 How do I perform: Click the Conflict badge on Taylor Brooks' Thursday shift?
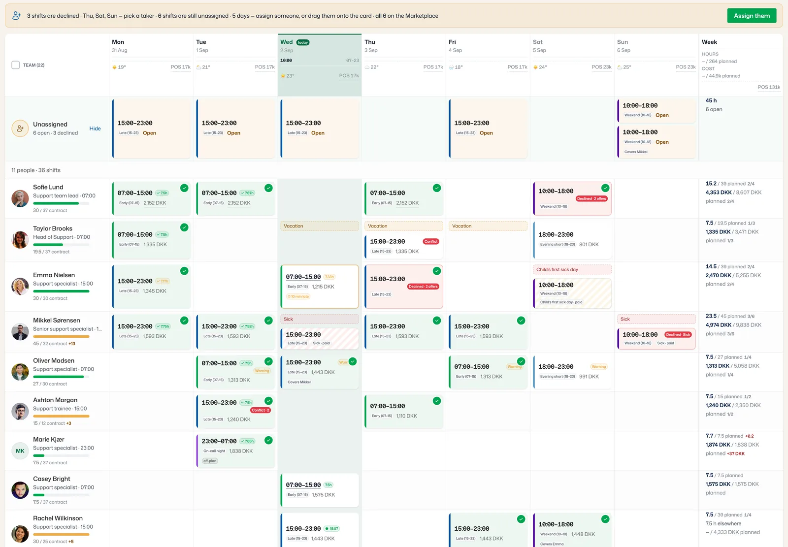click(431, 242)
